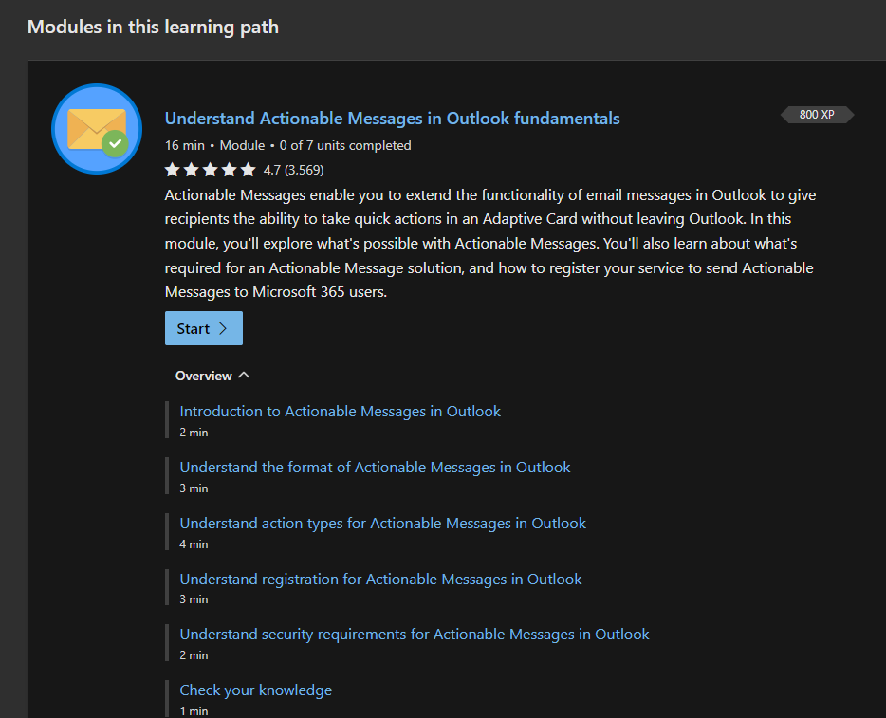The image size is (886, 718).
Task: Open Understand action types for Actionable Messages
Action: (x=382, y=524)
